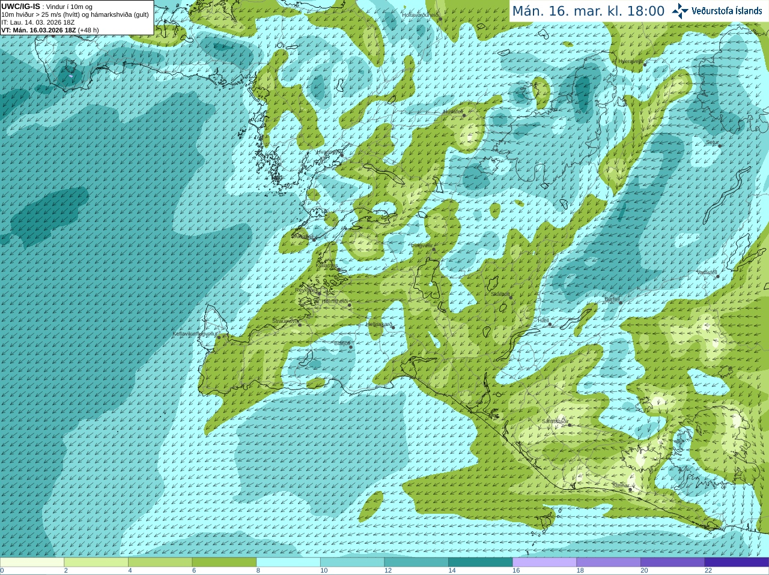This screenshot has height=575, width=769.
Task: Click the Búrfell station label
Action: [612, 299]
